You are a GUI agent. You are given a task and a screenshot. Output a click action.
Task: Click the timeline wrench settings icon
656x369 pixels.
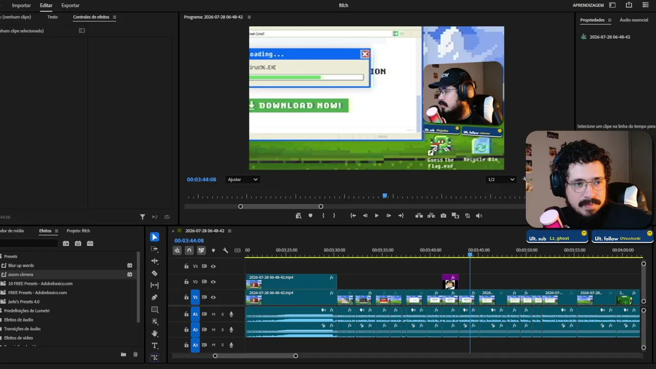tap(225, 250)
